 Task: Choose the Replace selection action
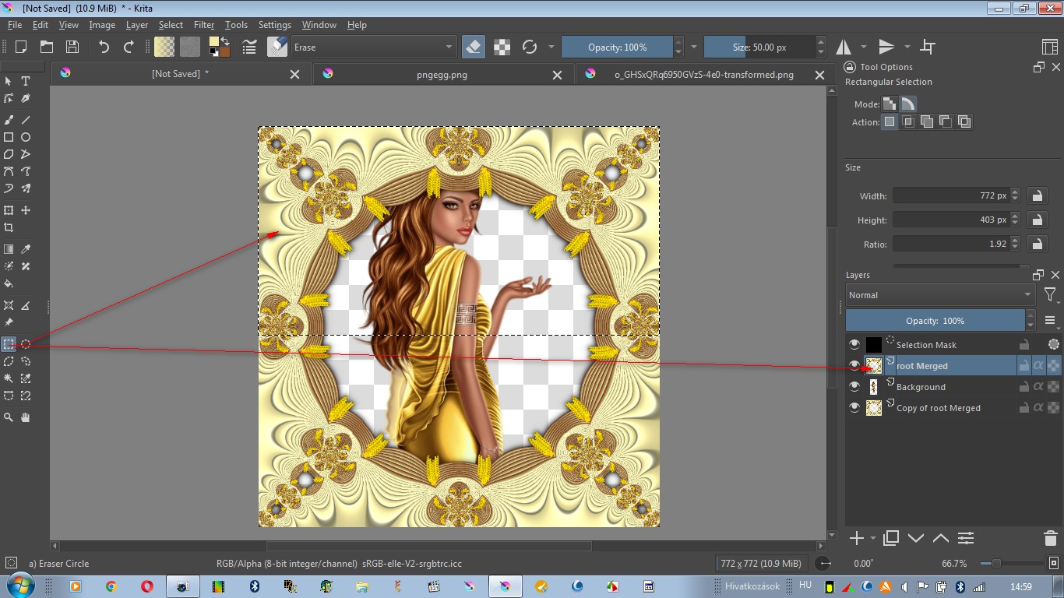890,121
